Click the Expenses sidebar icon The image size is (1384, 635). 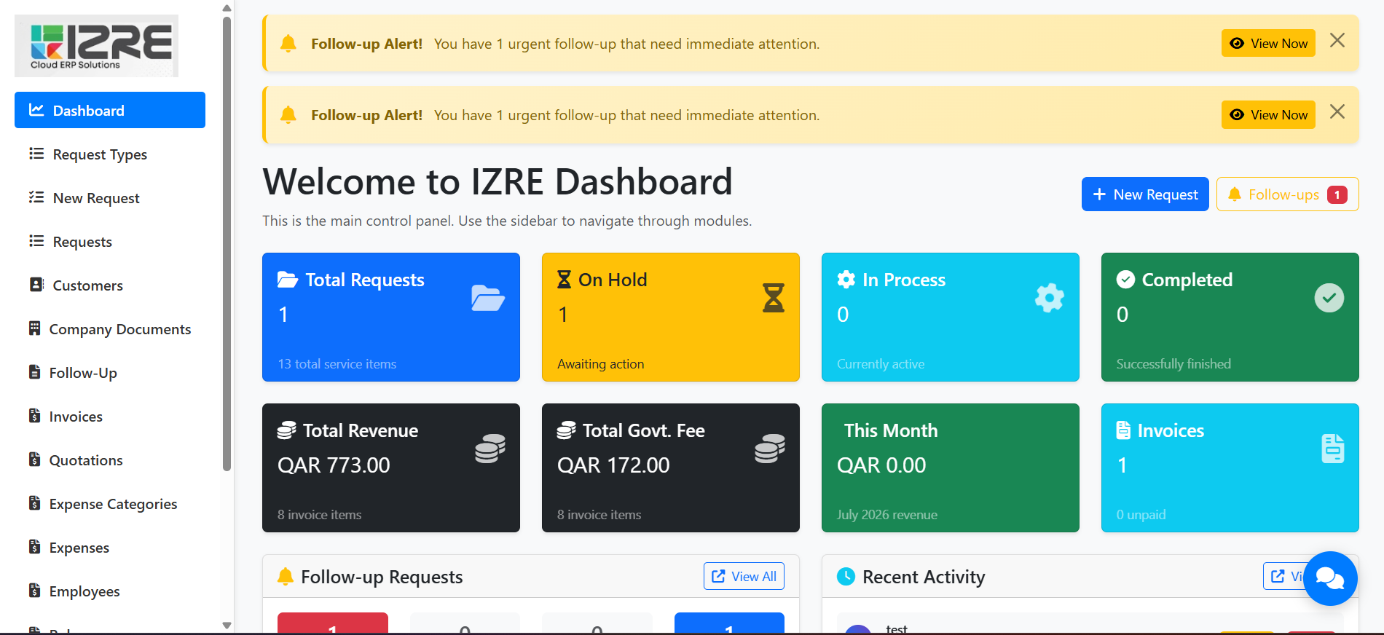(x=34, y=547)
